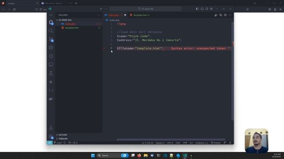Viewport: 284px width, 159px height.
Task: Open the activity bar hamburger menu
Action: [x=51, y=15]
